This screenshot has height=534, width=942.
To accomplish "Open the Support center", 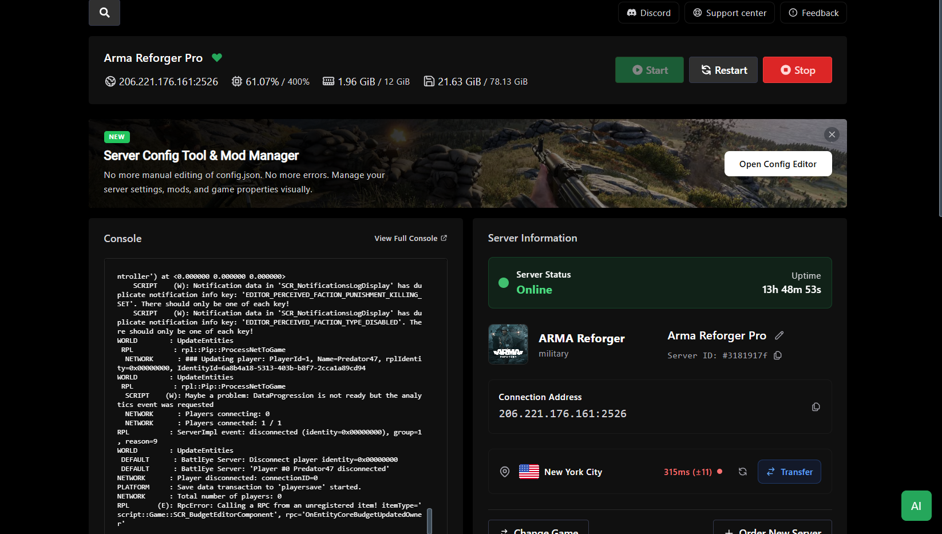I will [x=729, y=13].
